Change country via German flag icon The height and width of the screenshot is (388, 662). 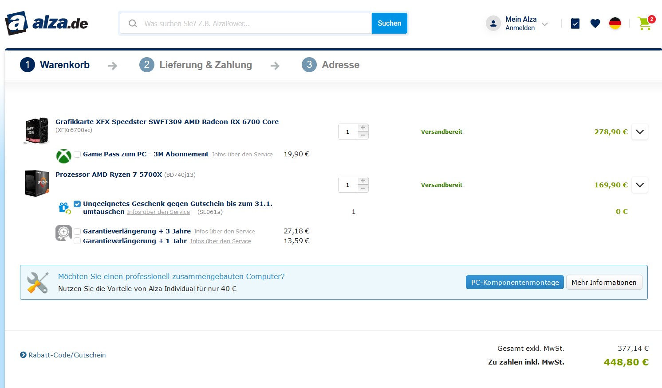click(x=615, y=23)
